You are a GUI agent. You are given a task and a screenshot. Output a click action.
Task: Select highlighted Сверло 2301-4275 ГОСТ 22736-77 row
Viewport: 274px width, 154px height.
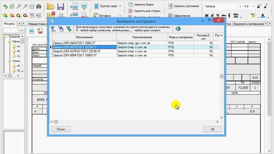click(x=134, y=47)
